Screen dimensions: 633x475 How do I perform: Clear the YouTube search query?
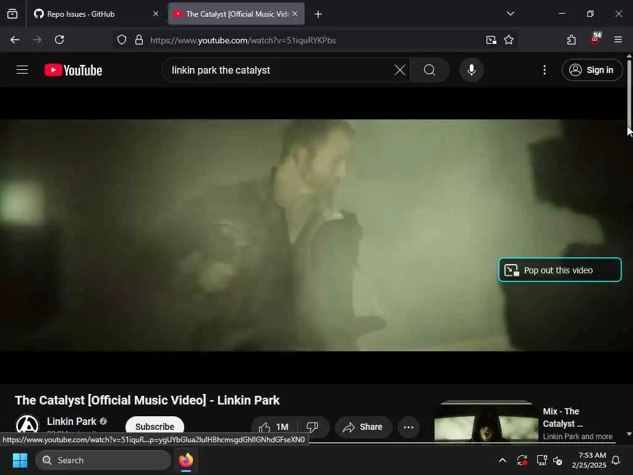coord(400,71)
